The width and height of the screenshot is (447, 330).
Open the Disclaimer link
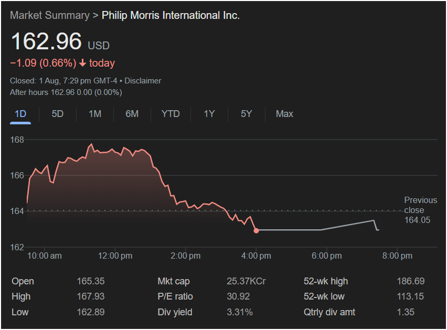click(143, 81)
